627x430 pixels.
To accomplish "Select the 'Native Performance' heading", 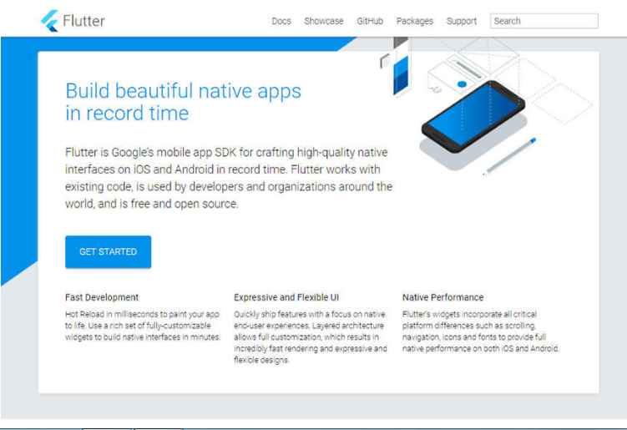I will 442,297.
